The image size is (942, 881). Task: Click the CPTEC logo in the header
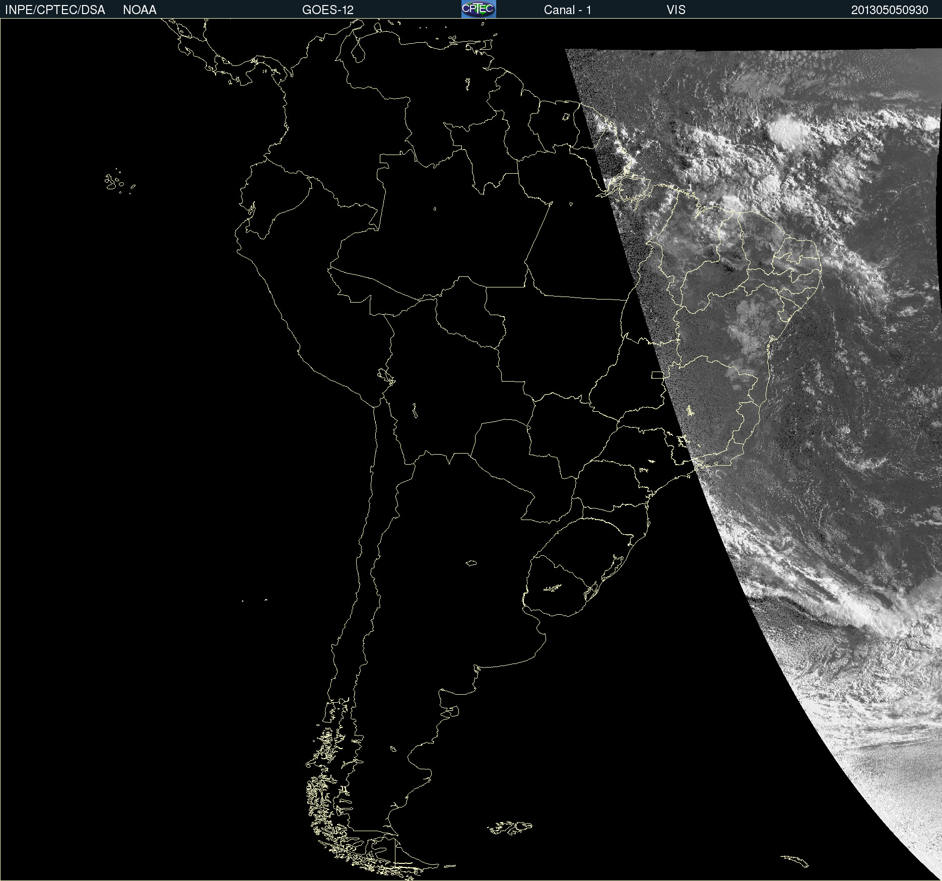click(479, 9)
